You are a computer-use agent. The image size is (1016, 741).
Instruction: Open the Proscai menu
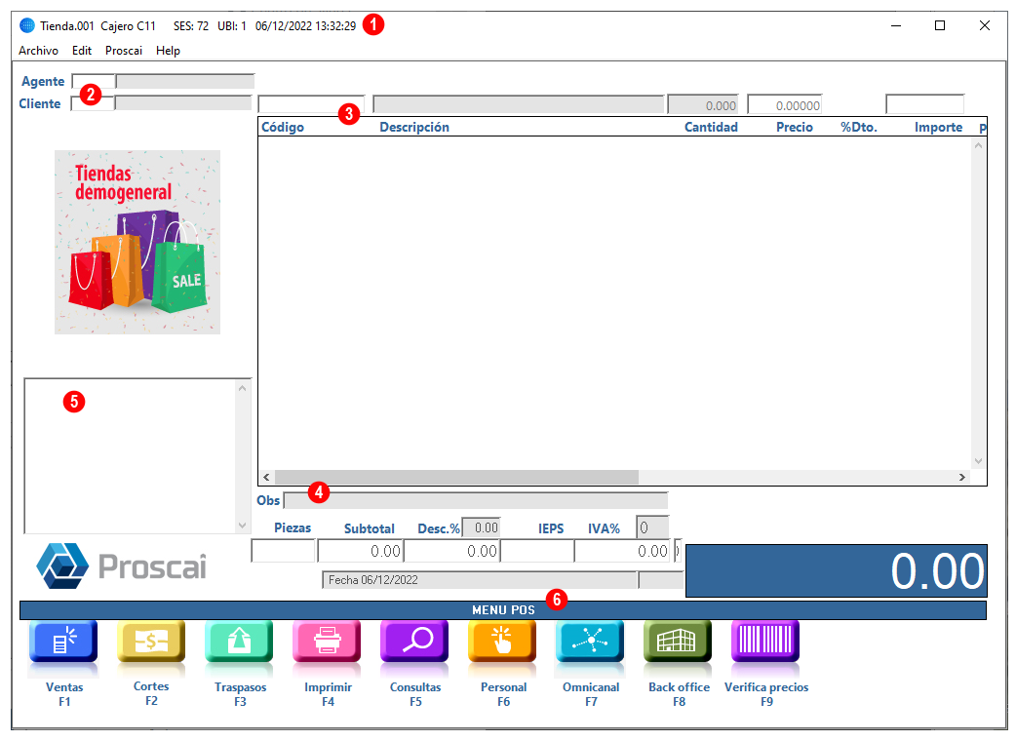pos(124,51)
